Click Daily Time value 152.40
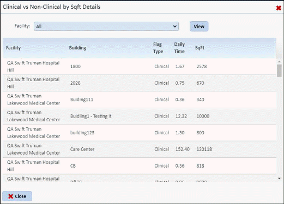This screenshot has height=204, width=284. pyautogui.click(x=183, y=149)
